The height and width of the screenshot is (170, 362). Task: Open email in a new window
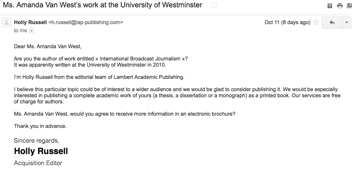point(349,6)
